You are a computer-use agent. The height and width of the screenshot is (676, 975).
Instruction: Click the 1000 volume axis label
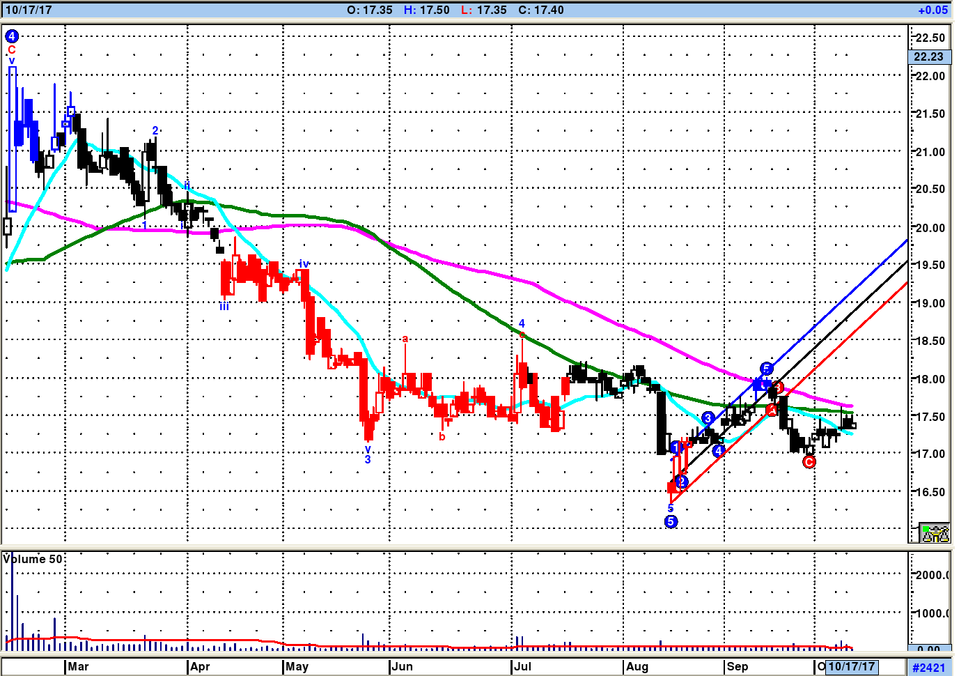pos(932,613)
